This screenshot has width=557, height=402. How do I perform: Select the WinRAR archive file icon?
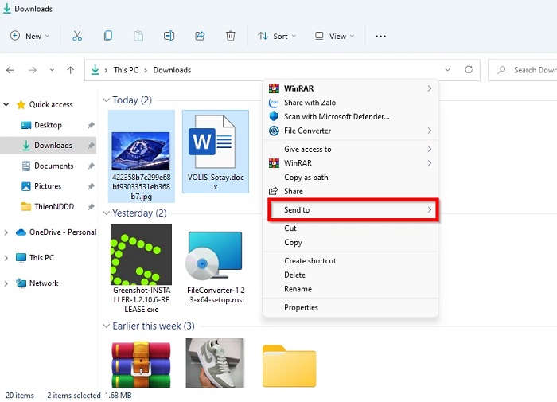pos(141,365)
